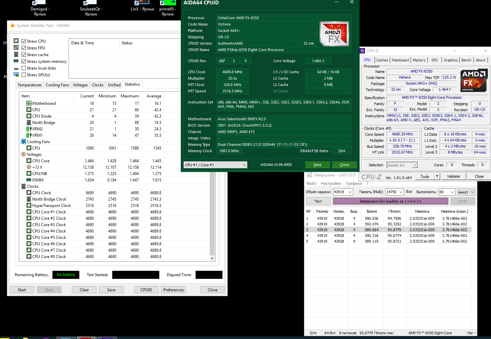Click the Clear button in System Stability Test
The width and height of the screenshot is (491, 339).
[84, 290]
